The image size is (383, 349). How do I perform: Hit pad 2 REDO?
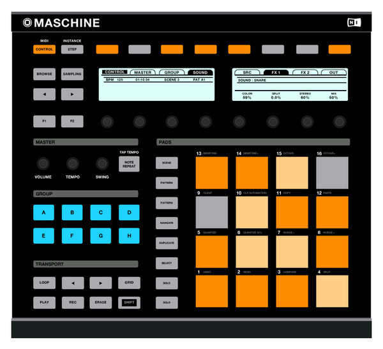(x=252, y=291)
